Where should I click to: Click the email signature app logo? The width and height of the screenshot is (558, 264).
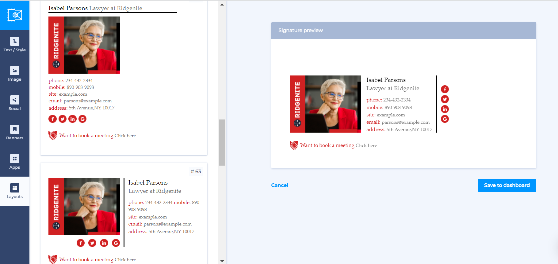pyautogui.click(x=15, y=15)
